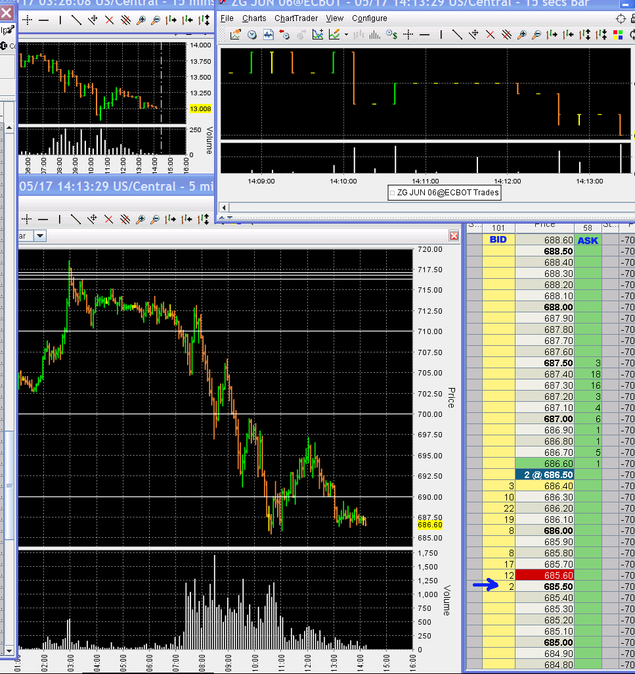Select diagonal line tool in 15 mins chart toolbar
Viewport: 635px width, 674px height.
pos(76,20)
